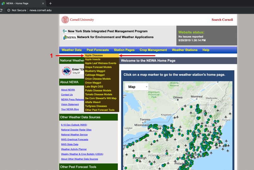This screenshot has height=170, width=254.
Task: Click the NEWA favicon on browser tab
Action: (x=3, y=3)
